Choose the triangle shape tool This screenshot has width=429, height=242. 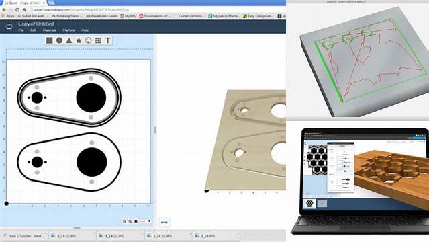coord(69,40)
